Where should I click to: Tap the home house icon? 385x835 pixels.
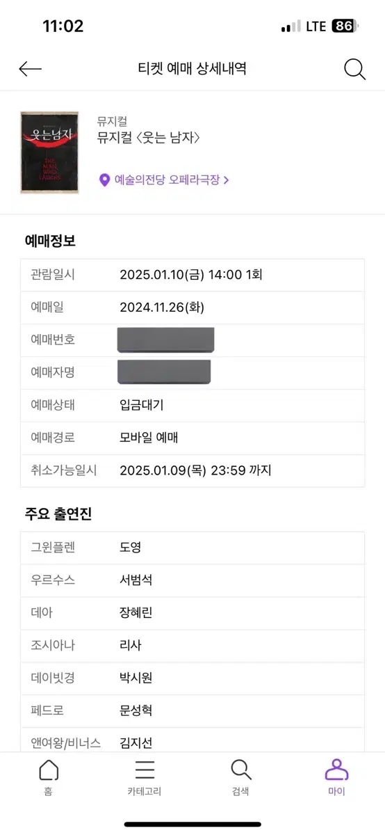click(x=48, y=770)
